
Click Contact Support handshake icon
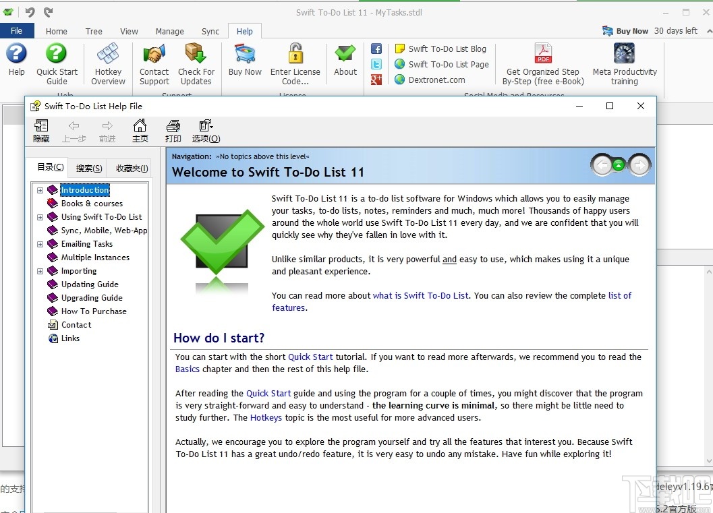pos(154,63)
